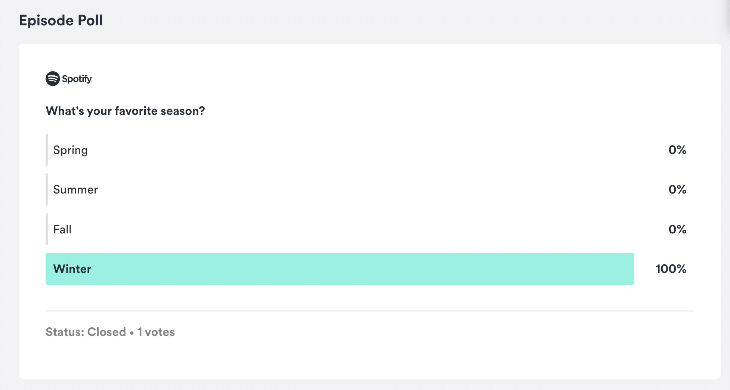Click the Spotify wordmark text
Image resolution: width=730 pixels, height=390 pixels.
[x=77, y=79]
